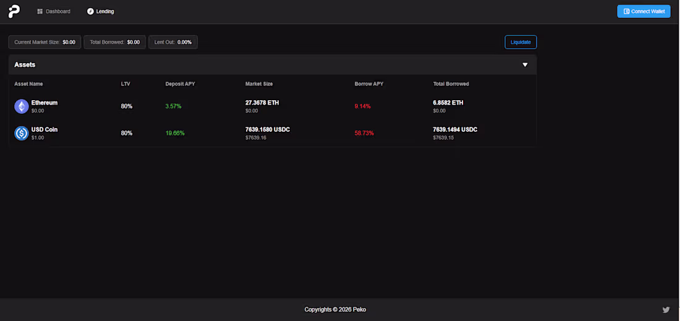Open the Dashboard tab

[x=54, y=11]
